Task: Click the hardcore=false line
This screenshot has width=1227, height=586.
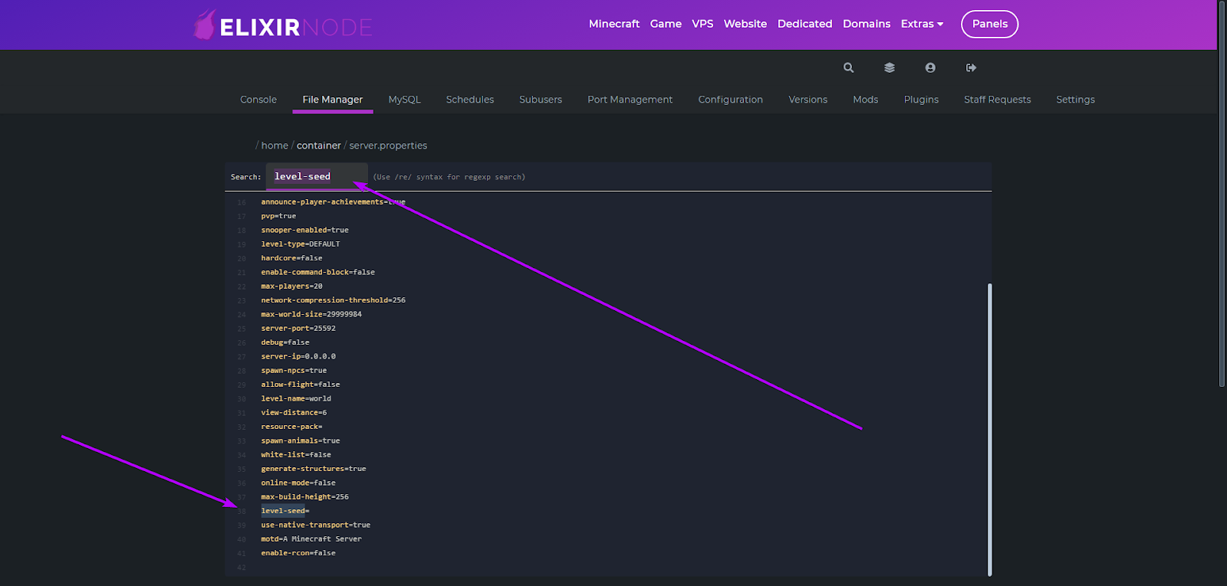Action: point(291,258)
